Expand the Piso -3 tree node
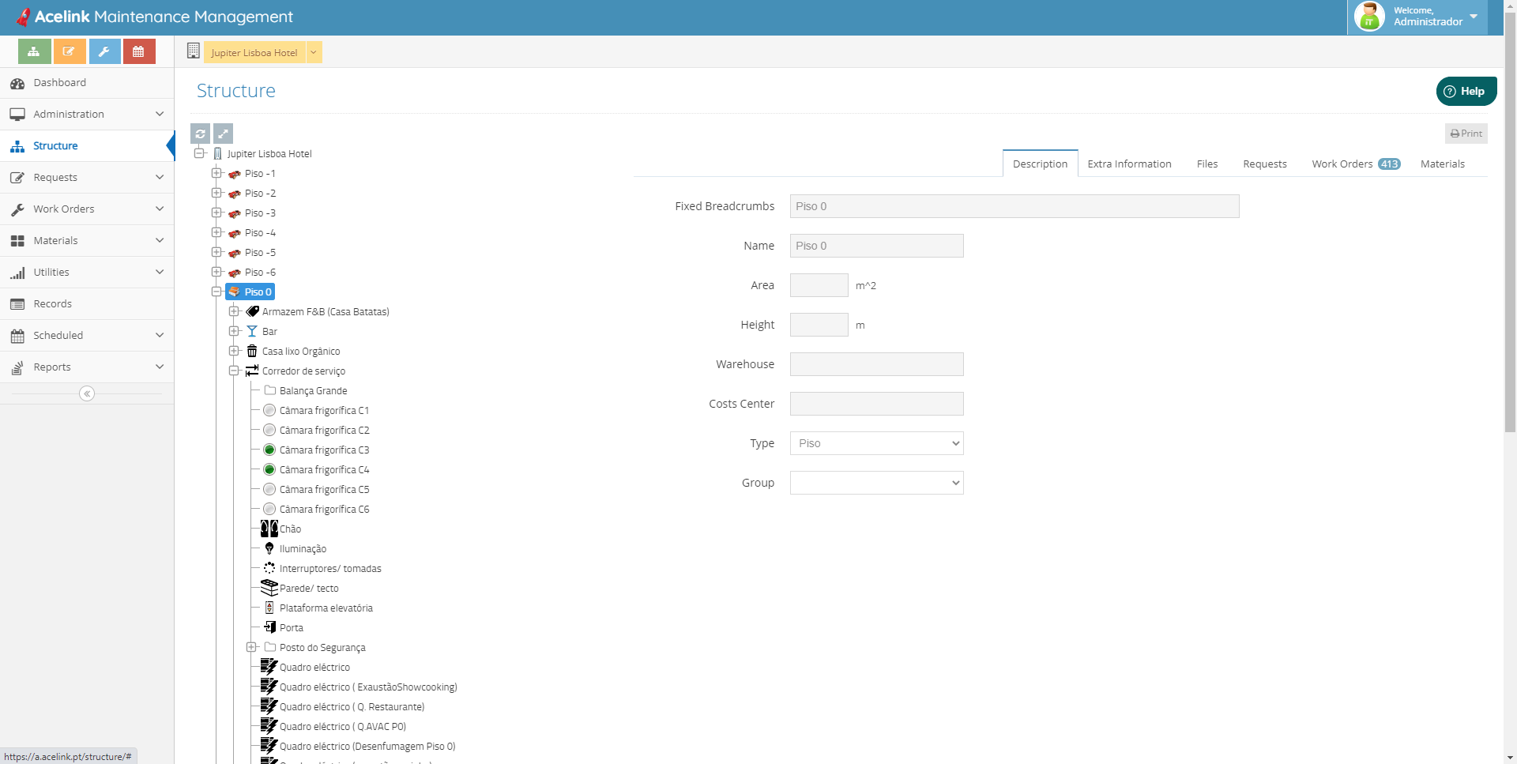1517x764 pixels. 217,213
